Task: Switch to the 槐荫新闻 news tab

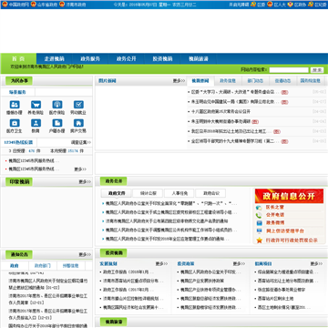Action: 200,81
